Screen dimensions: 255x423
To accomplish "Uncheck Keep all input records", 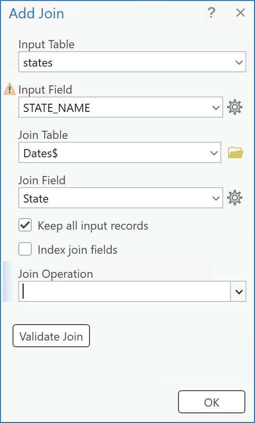I will click(x=25, y=225).
